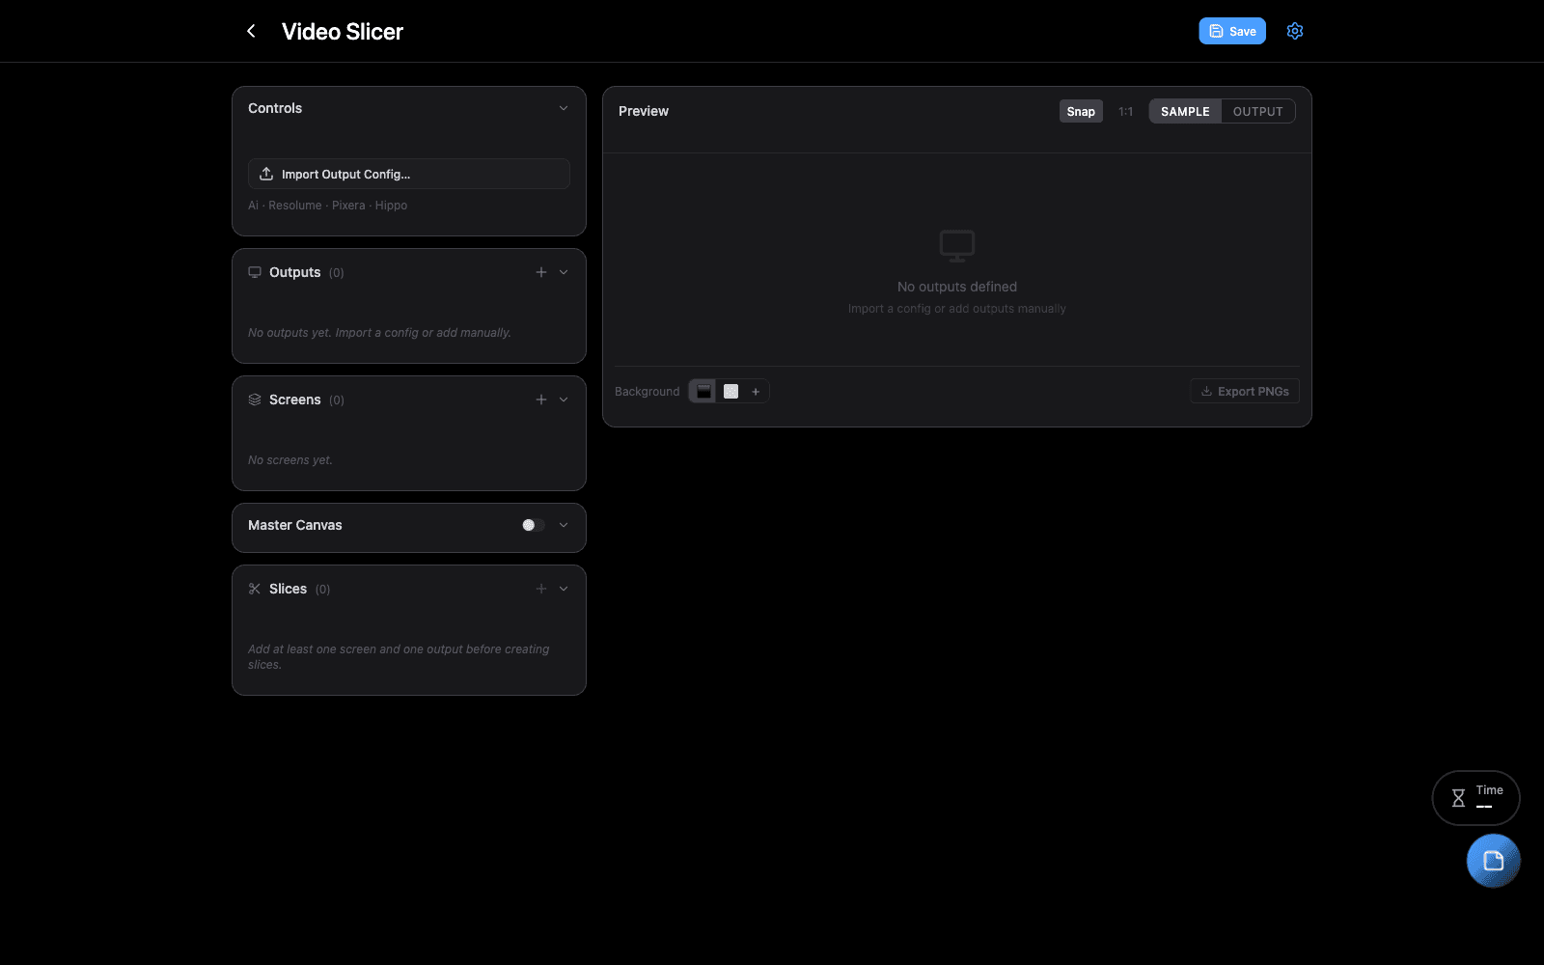Click the Preview panel heading
The width and height of the screenshot is (1544, 965).
coord(644,111)
